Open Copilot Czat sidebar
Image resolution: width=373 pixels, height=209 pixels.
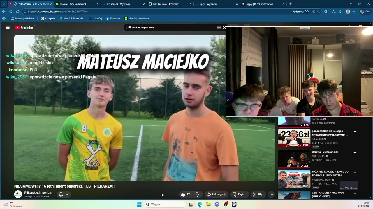[365, 12]
